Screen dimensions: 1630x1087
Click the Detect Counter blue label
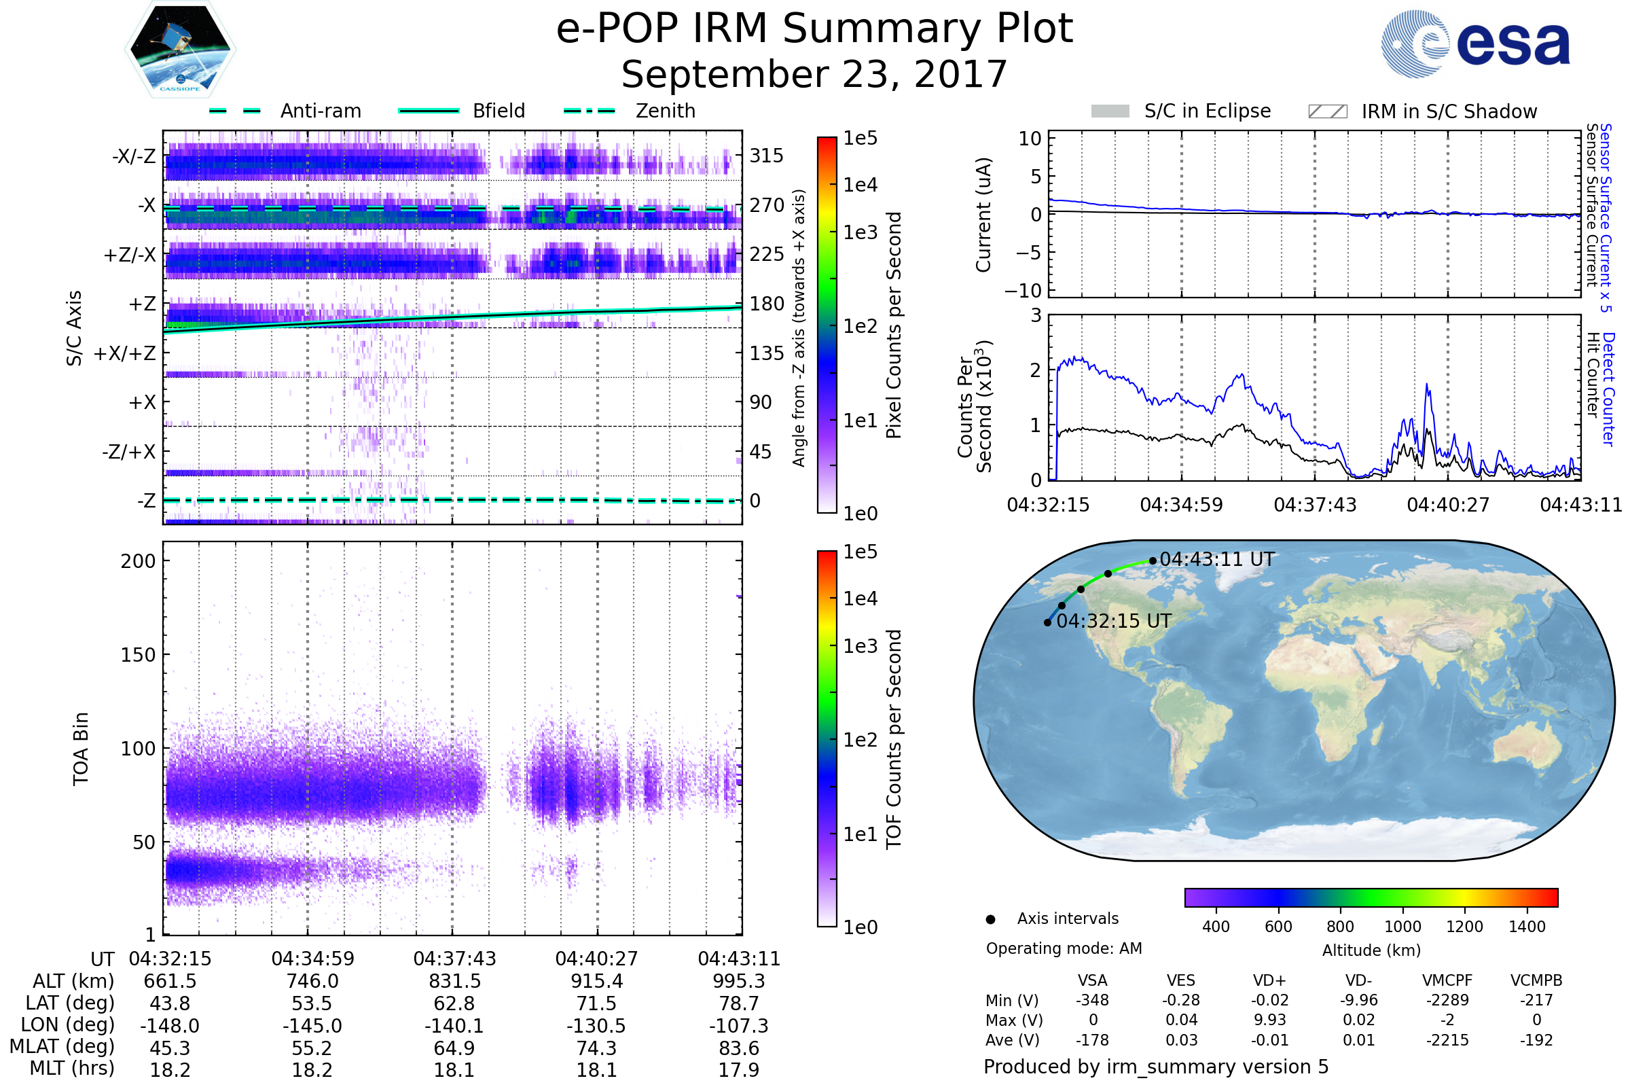click(x=1608, y=388)
